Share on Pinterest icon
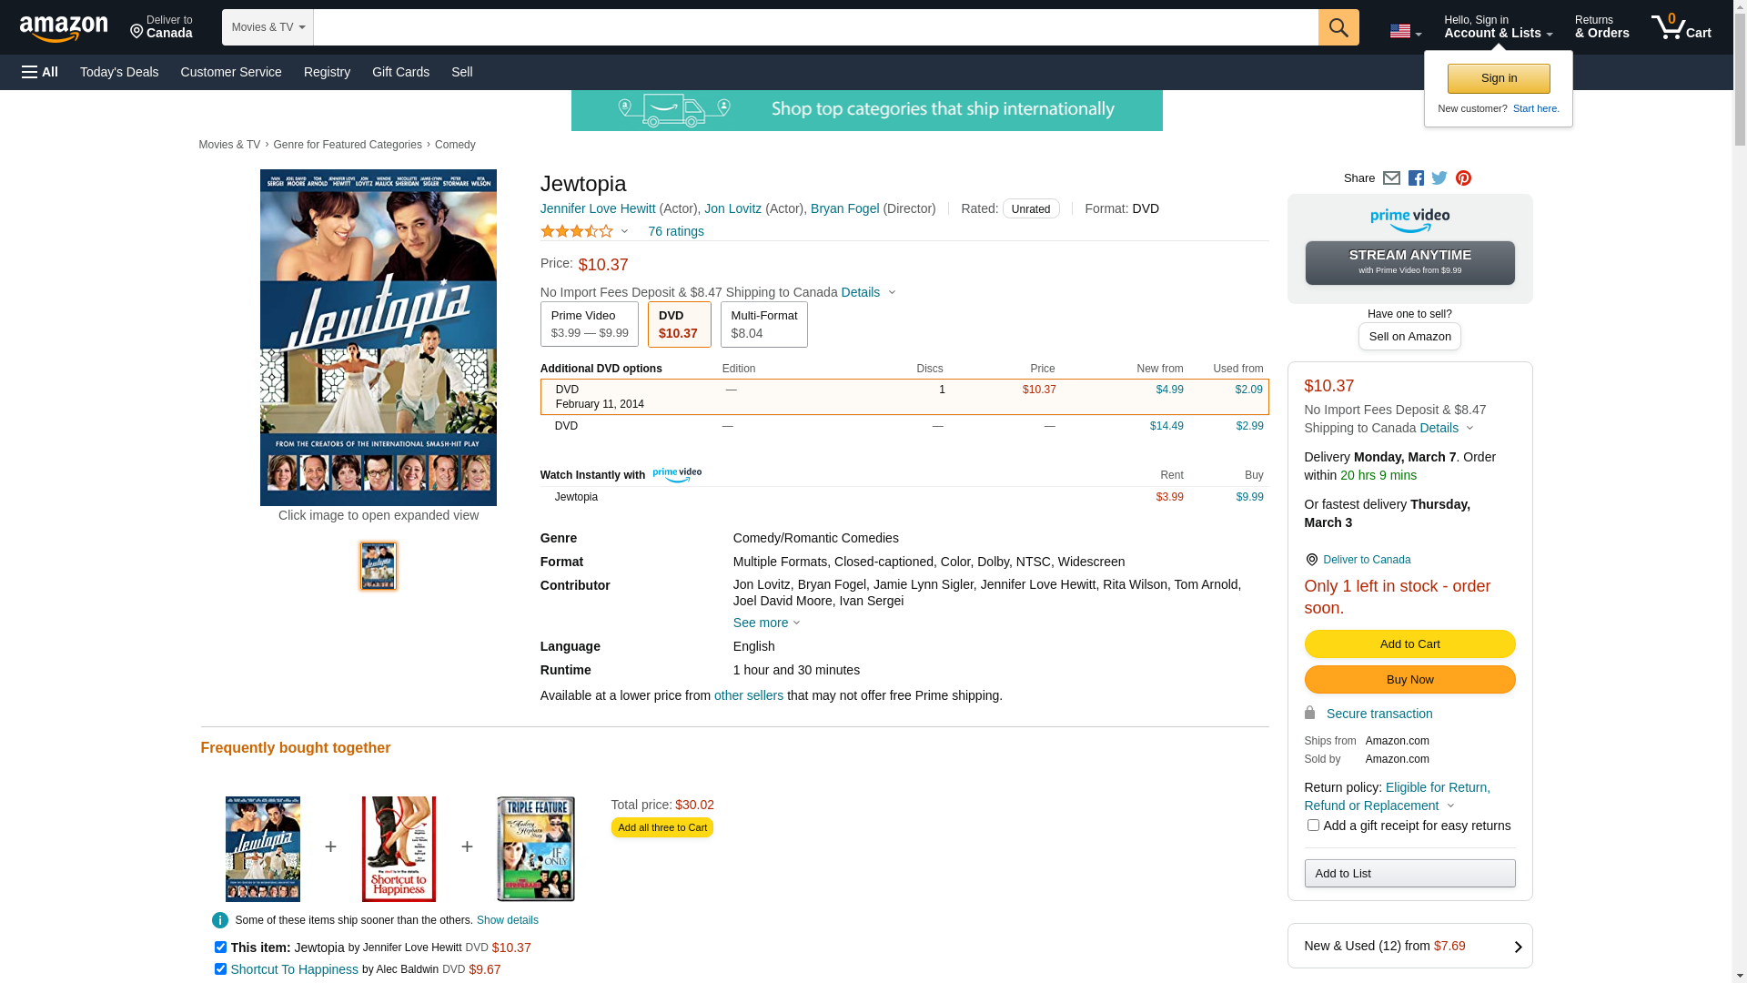 pos(1463,178)
